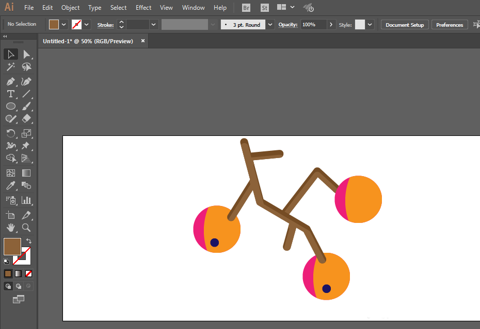Select the Pen tool
Screen dimensions: 480x329
tap(11, 81)
